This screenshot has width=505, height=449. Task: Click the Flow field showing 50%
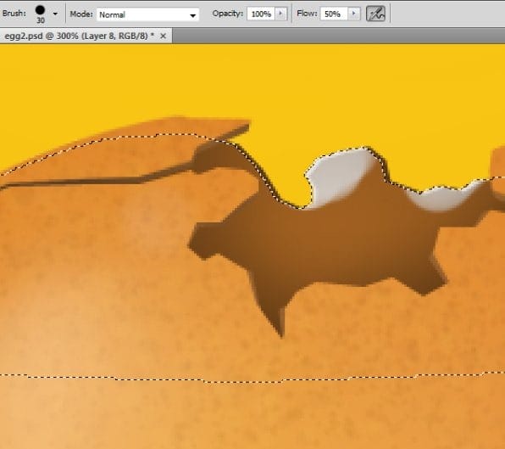point(334,14)
